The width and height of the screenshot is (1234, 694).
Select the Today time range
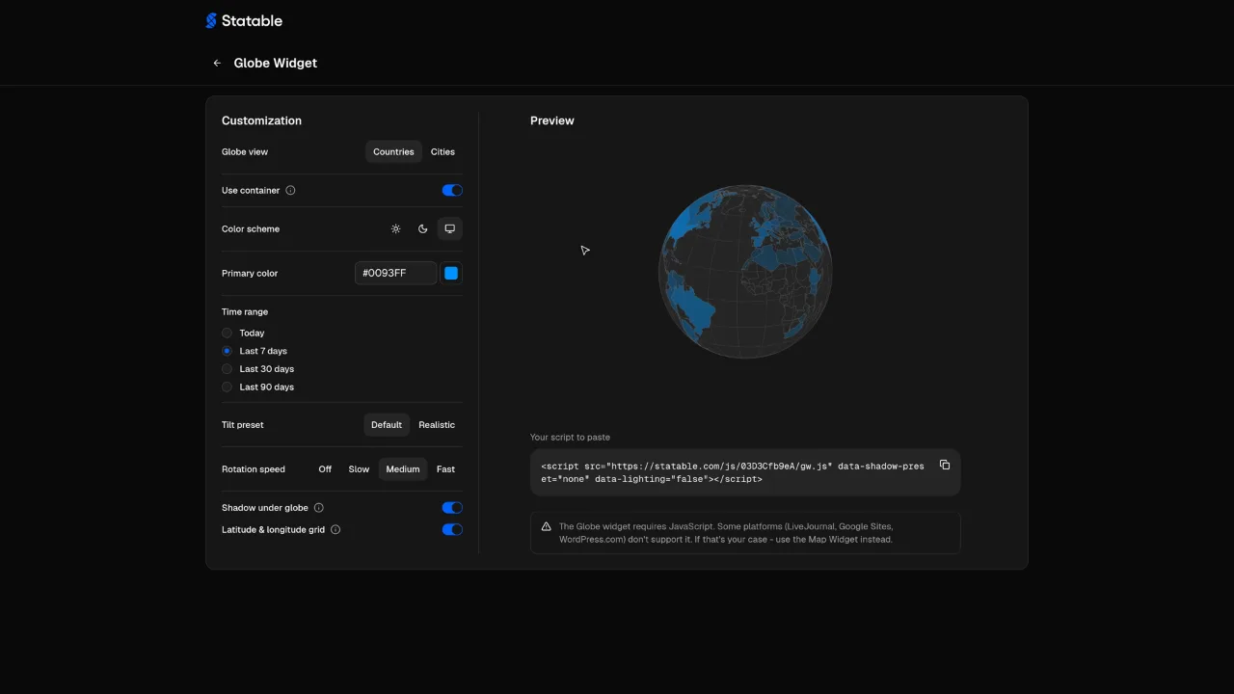[x=243, y=333]
